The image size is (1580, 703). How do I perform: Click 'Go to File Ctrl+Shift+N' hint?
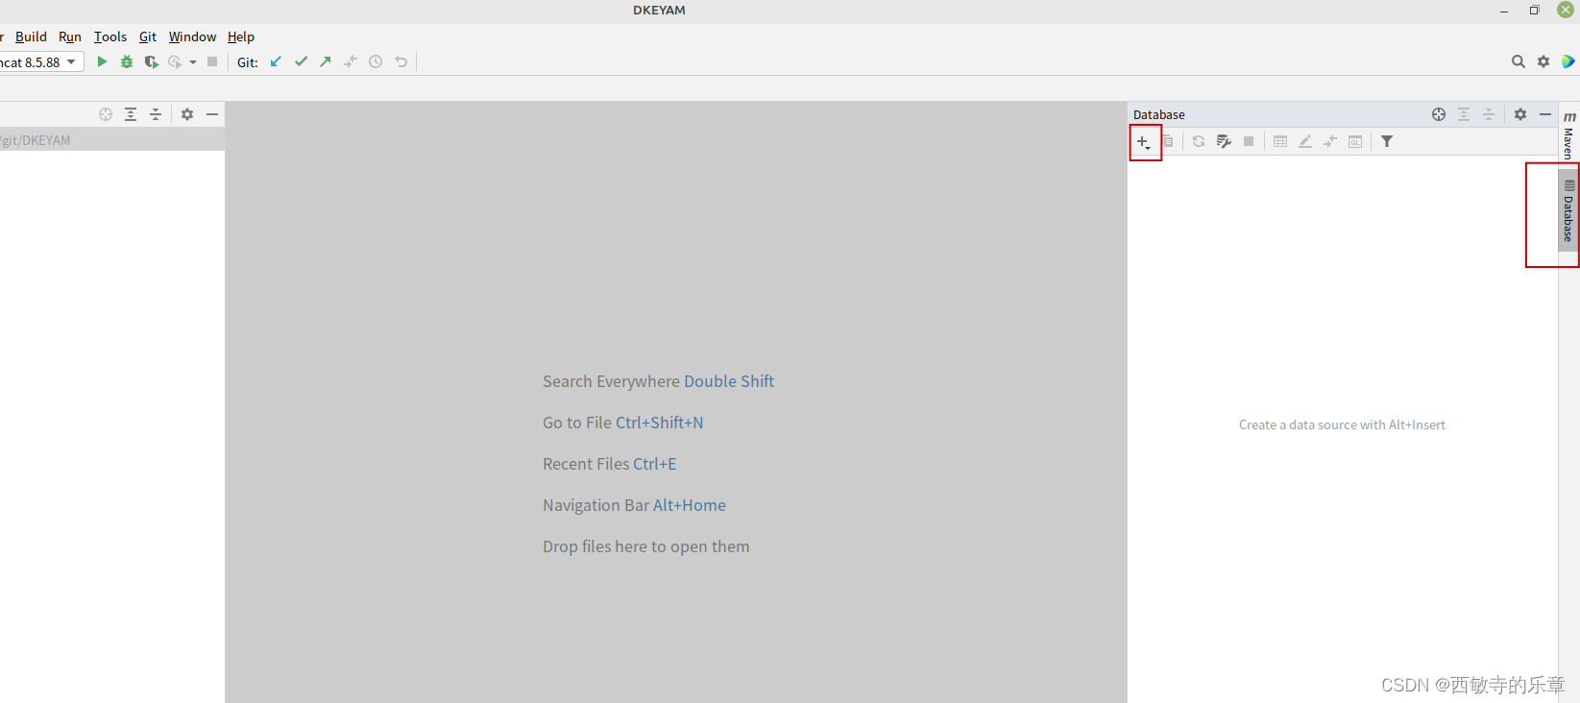(x=622, y=423)
